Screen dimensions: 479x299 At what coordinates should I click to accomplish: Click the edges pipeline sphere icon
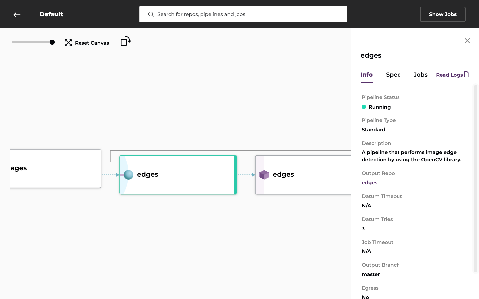pyautogui.click(x=128, y=175)
